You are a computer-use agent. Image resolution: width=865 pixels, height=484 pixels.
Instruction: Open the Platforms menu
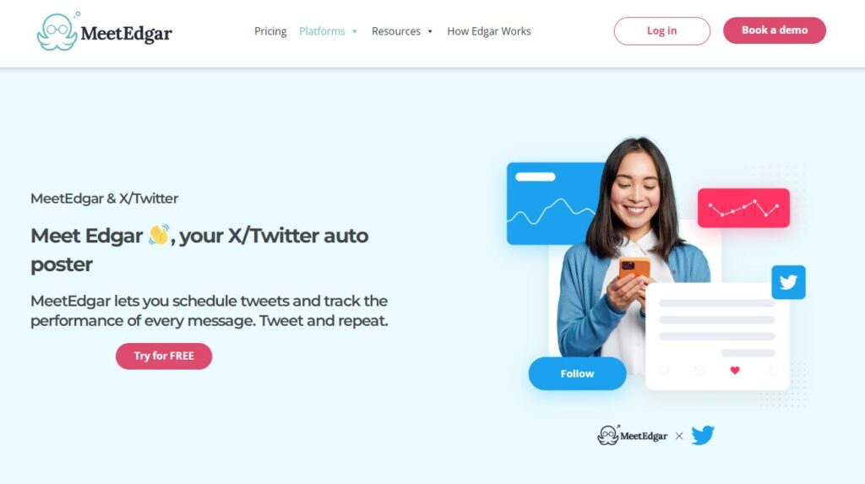pyautogui.click(x=322, y=31)
